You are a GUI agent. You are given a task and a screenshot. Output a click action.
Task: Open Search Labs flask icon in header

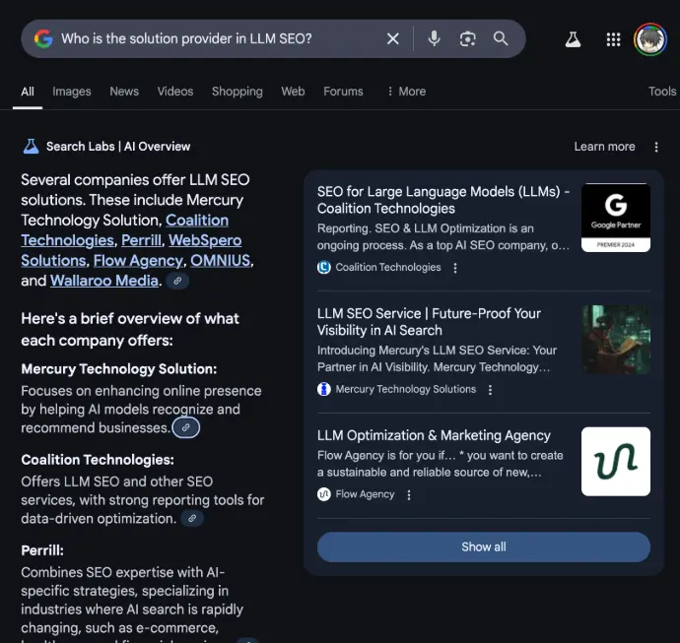coord(573,39)
